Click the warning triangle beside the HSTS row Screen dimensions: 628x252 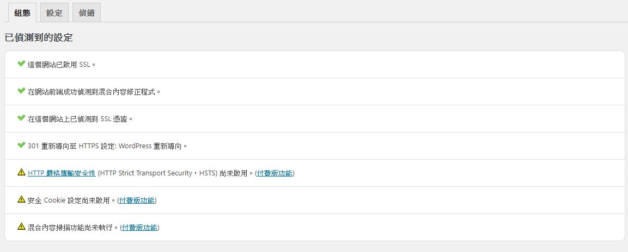[21, 172]
